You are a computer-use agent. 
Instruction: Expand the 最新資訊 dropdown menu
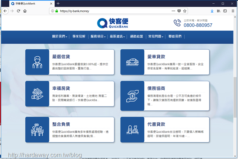[118, 36]
